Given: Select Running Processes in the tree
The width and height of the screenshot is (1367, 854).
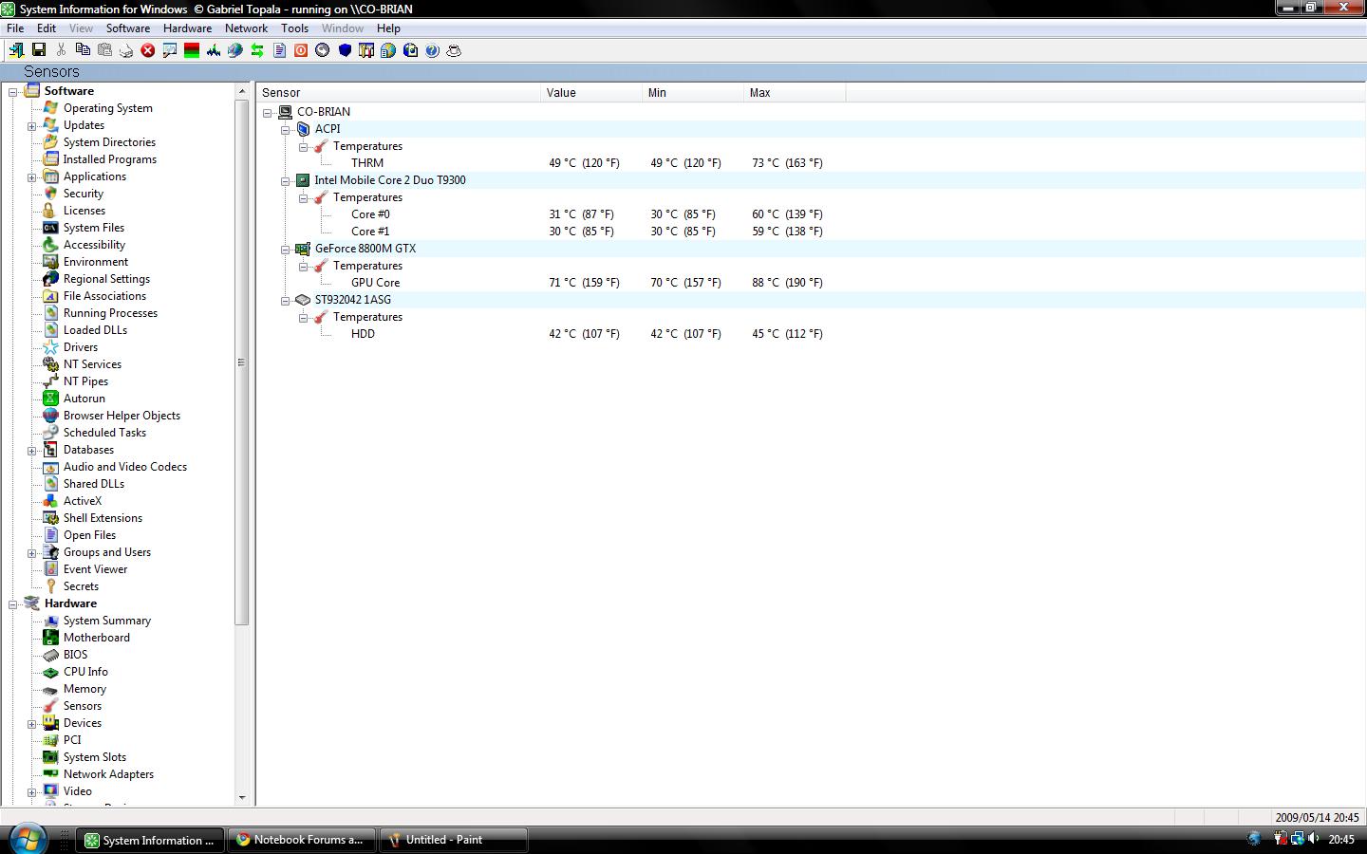Looking at the screenshot, I should click(110, 313).
